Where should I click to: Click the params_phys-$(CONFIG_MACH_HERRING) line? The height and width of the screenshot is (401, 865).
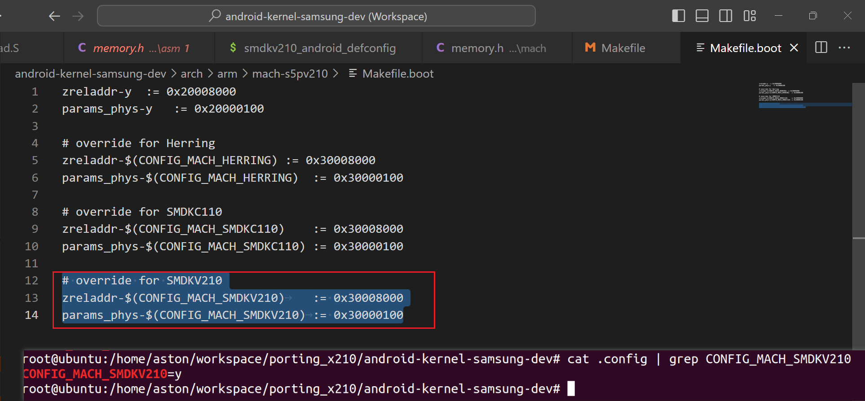point(233,178)
